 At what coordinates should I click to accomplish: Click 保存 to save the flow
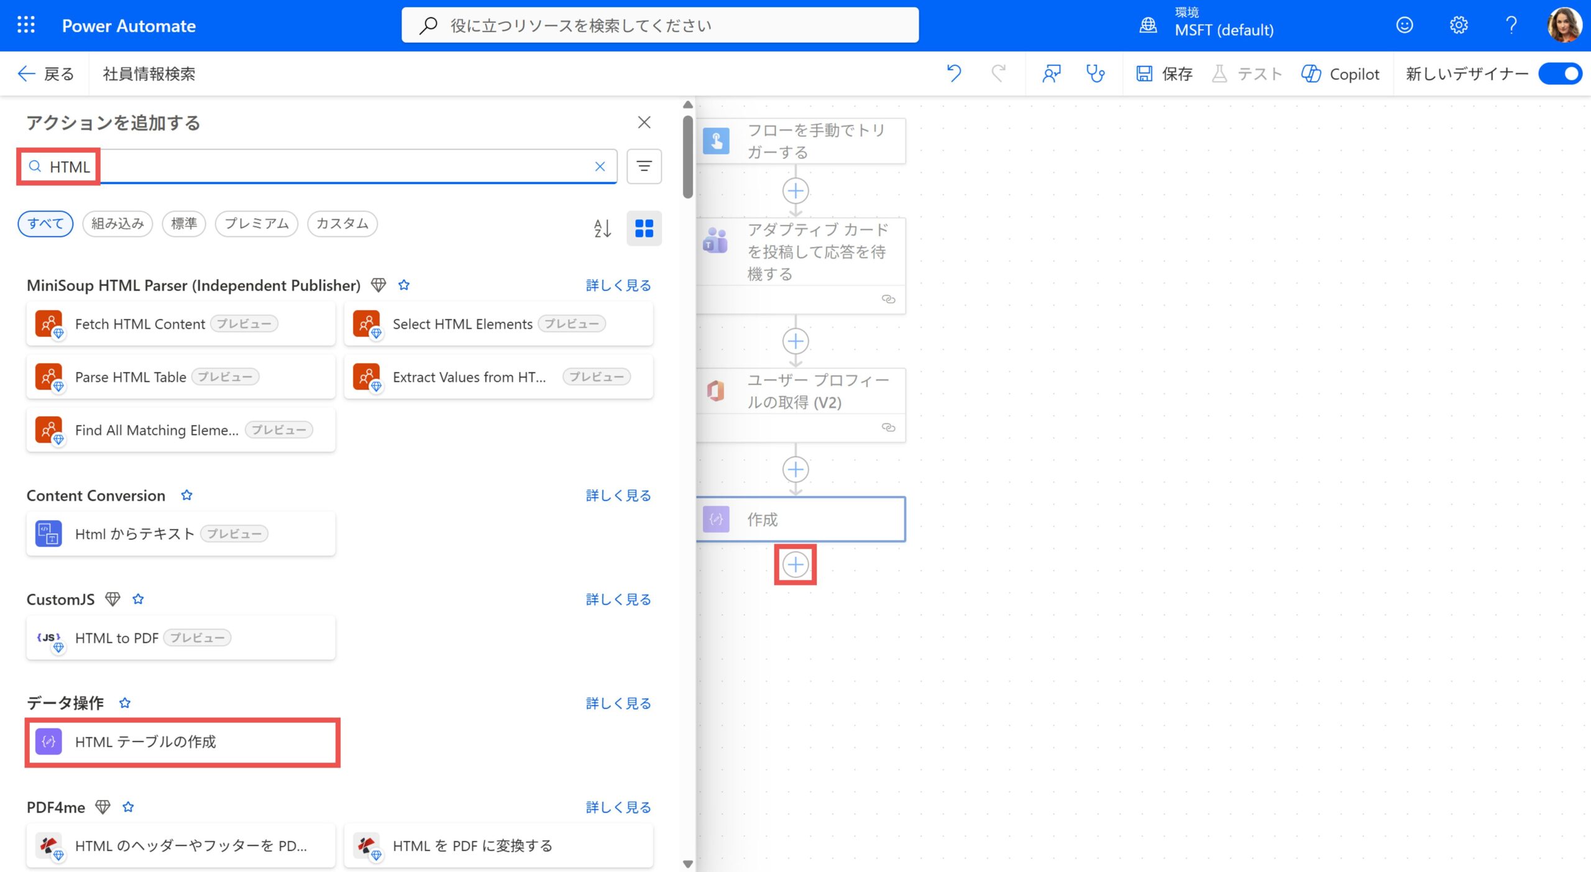click(x=1165, y=73)
